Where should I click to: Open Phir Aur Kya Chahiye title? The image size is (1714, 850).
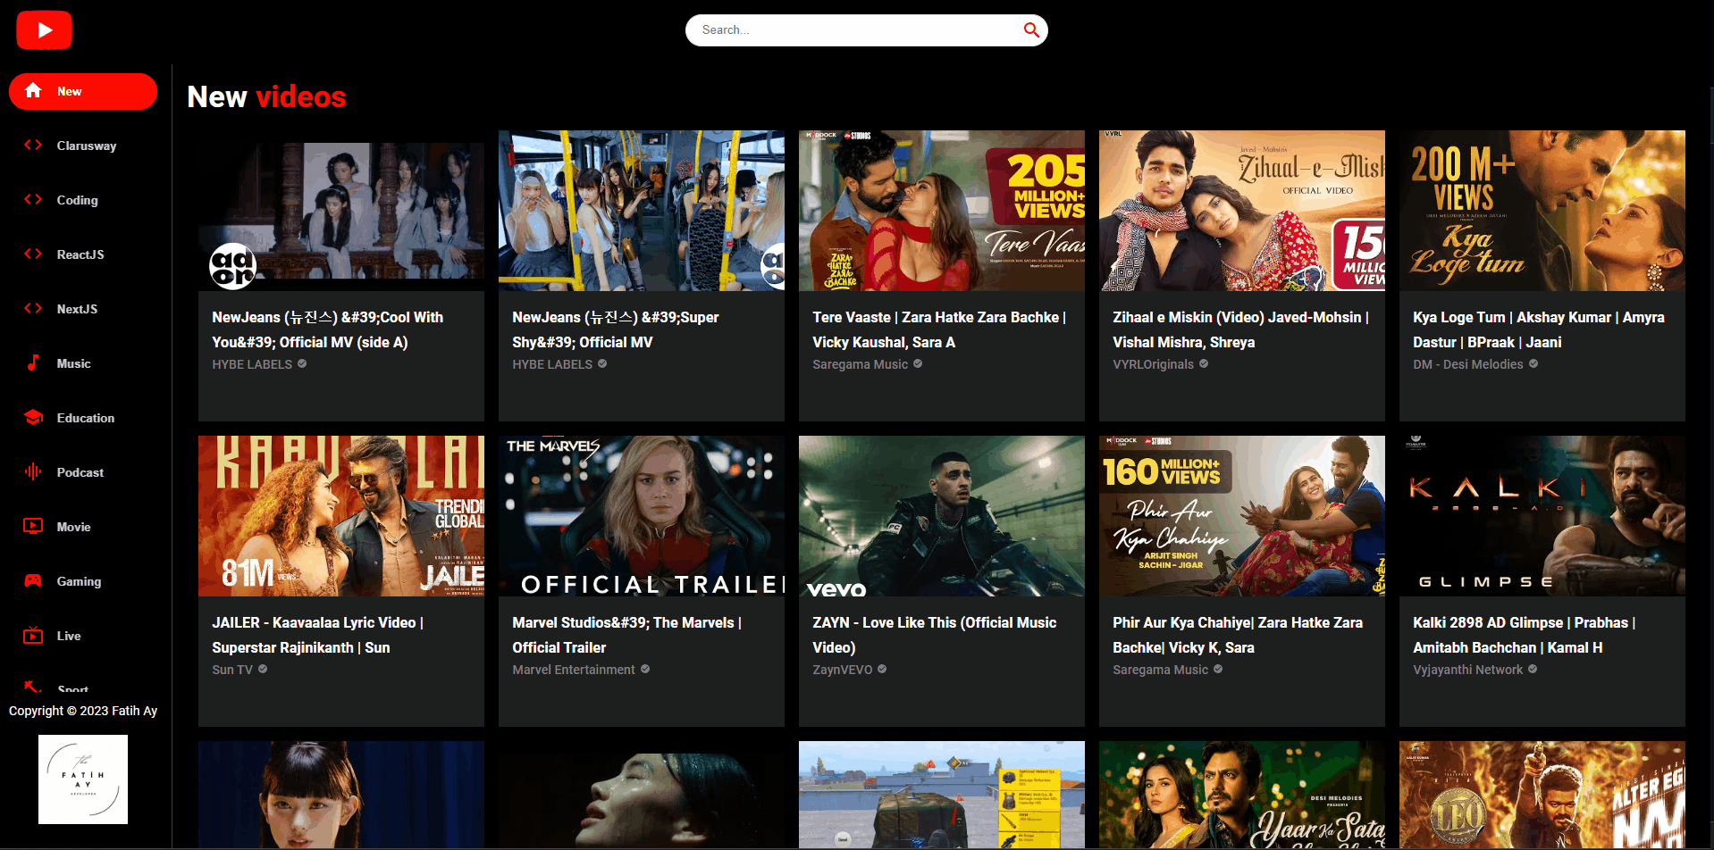coord(1238,635)
